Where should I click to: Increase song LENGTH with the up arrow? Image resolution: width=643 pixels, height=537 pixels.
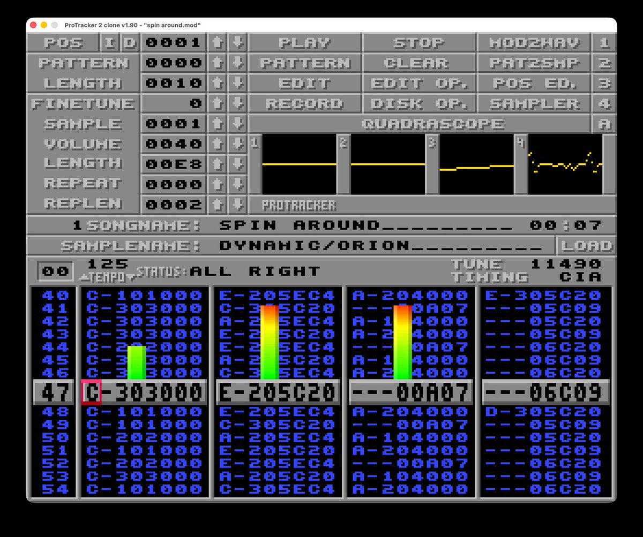coord(217,84)
